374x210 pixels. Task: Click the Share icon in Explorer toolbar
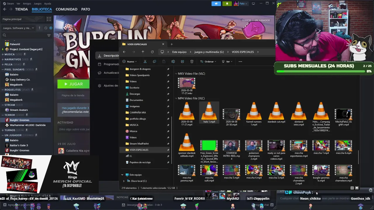point(182,62)
